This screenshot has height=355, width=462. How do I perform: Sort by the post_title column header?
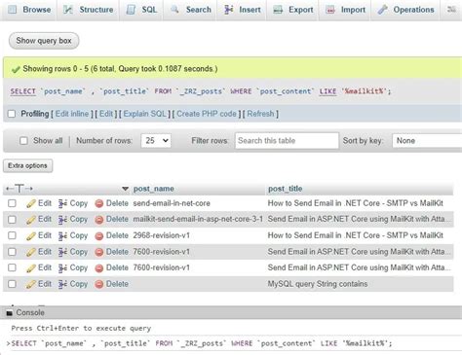point(285,189)
